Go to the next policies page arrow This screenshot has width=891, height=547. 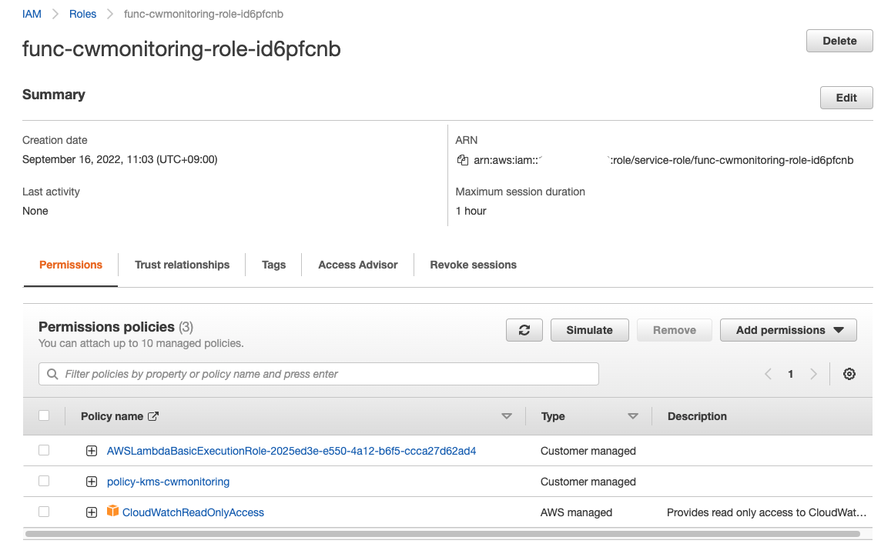pyautogui.click(x=813, y=374)
